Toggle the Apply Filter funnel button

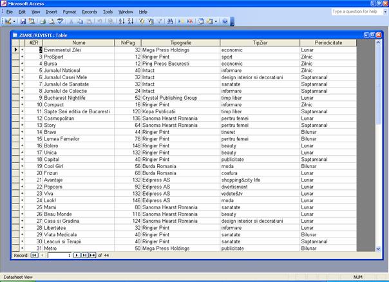159,21
